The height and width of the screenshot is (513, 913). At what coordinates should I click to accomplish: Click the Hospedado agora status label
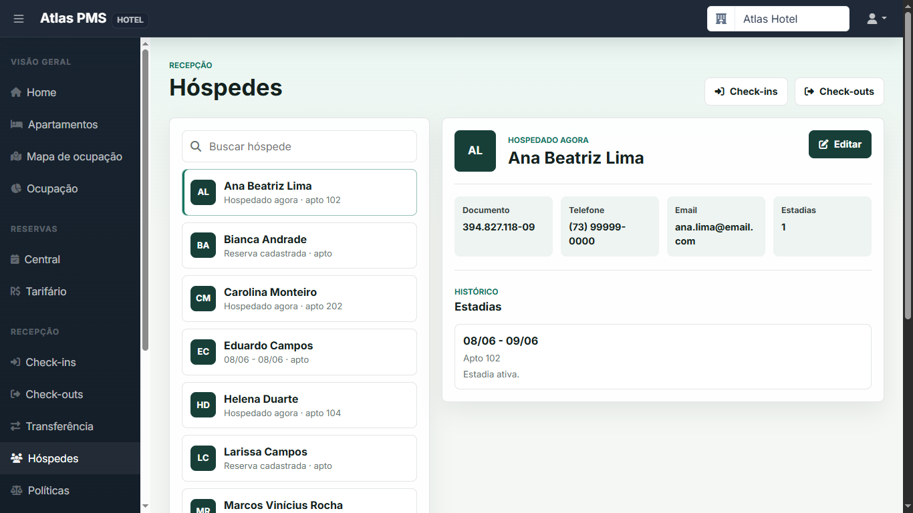point(548,140)
